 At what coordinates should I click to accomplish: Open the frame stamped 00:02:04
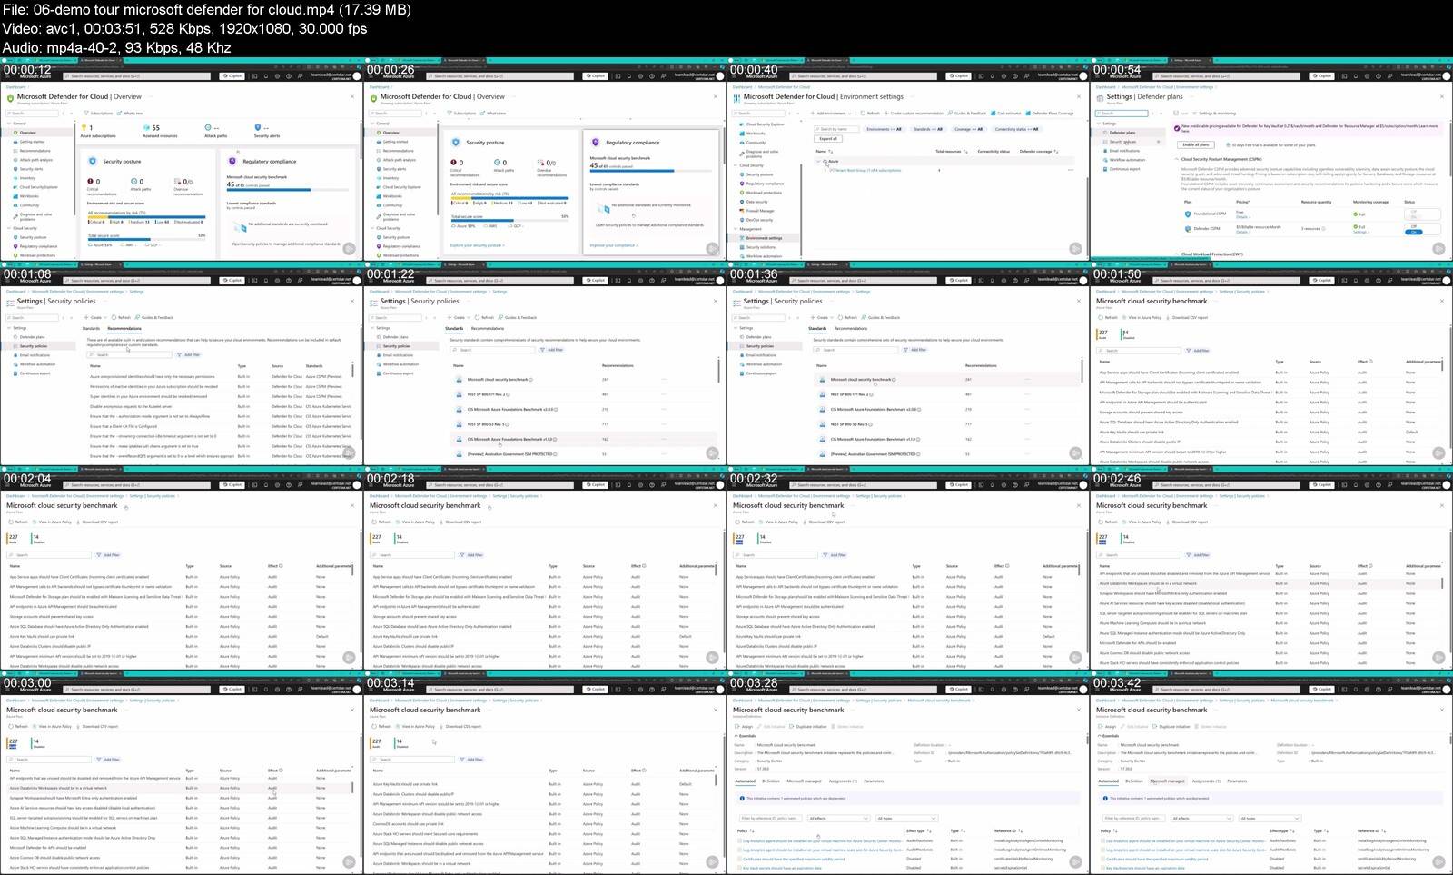coord(182,570)
